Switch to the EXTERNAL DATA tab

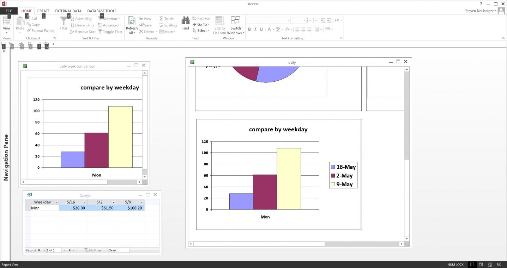click(68, 11)
